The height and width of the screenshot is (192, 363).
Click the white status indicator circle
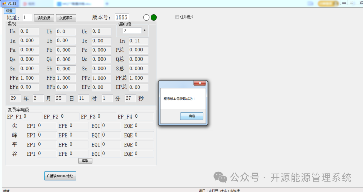click(146, 17)
